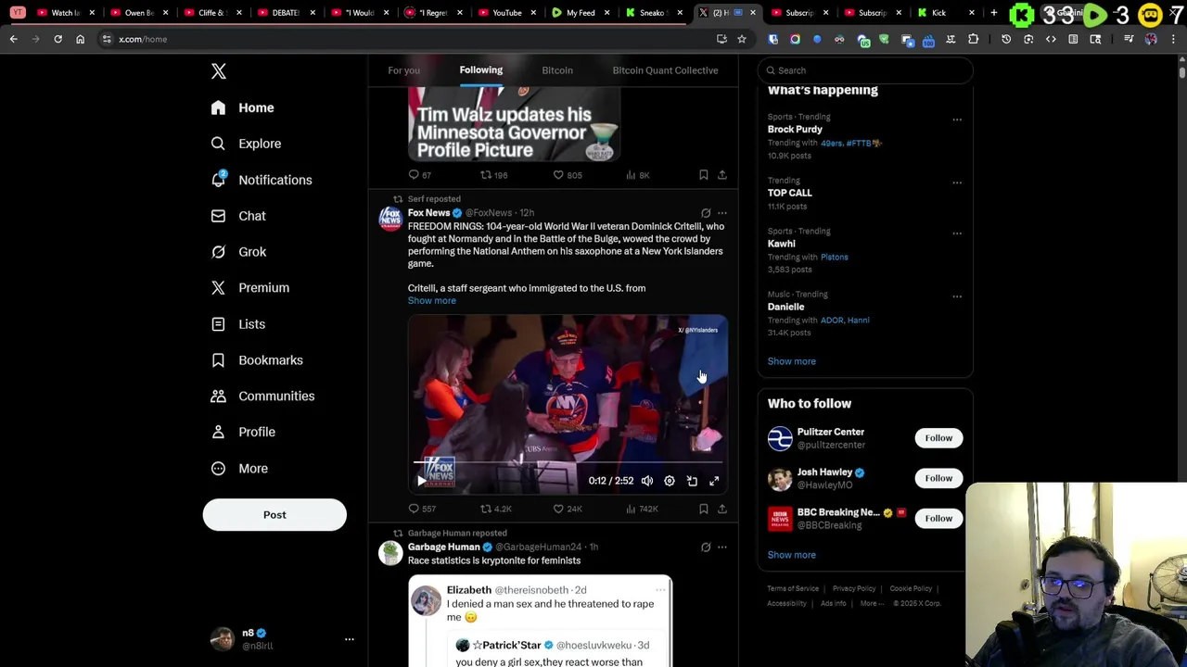
Task: Open options for TOP CALL trend
Action: (957, 182)
